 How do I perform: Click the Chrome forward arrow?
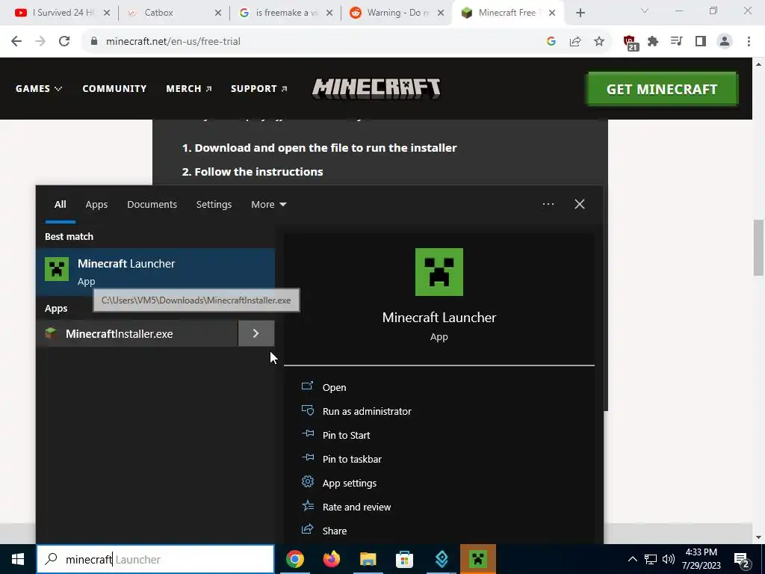point(40,42)
